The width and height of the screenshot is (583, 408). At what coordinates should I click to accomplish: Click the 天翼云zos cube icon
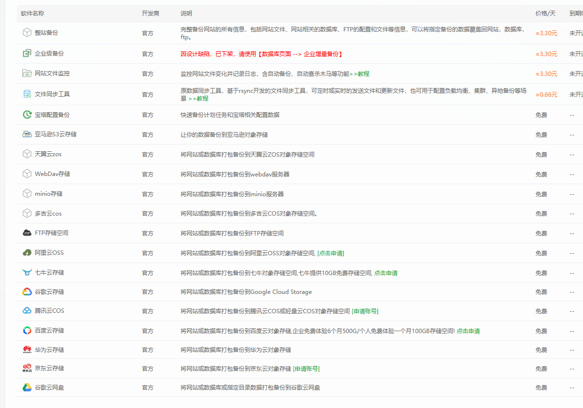[27, 154]
